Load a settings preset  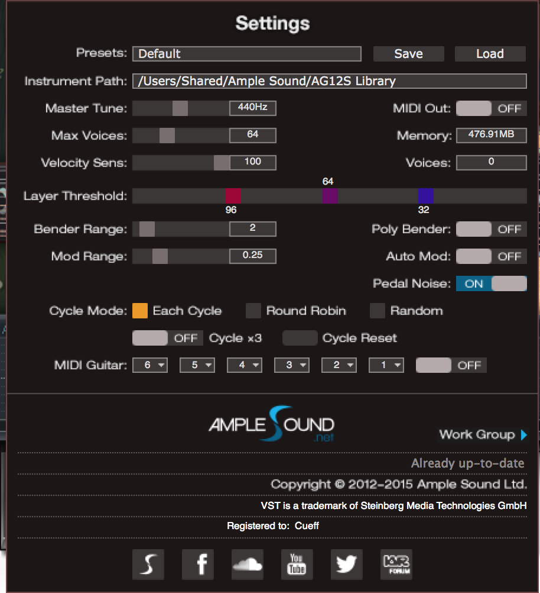click(490, 53)
